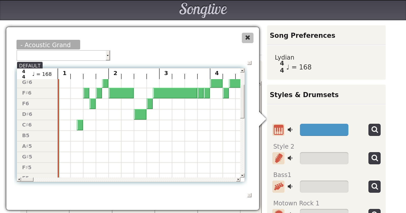Click the Bass1 bass guitar icon
Screen dimensions: 406x213
[278, 187]
